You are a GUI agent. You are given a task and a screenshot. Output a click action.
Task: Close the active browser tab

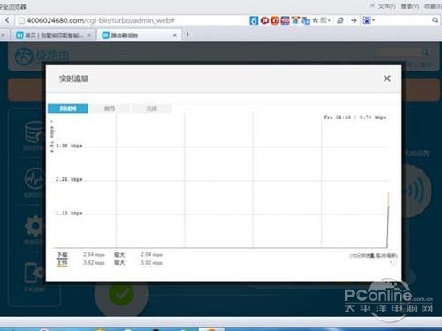[x=175, y=35]
